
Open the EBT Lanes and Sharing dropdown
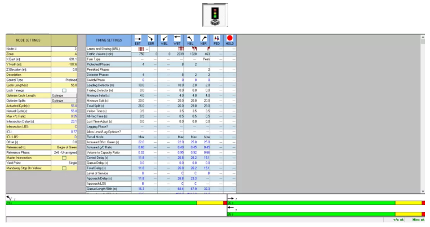coord(147,49)
